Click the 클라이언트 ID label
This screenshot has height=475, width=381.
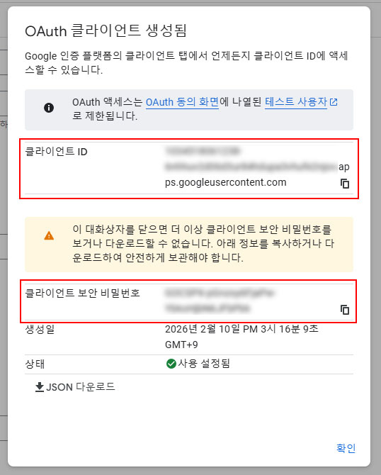click(x=56, y=151)
